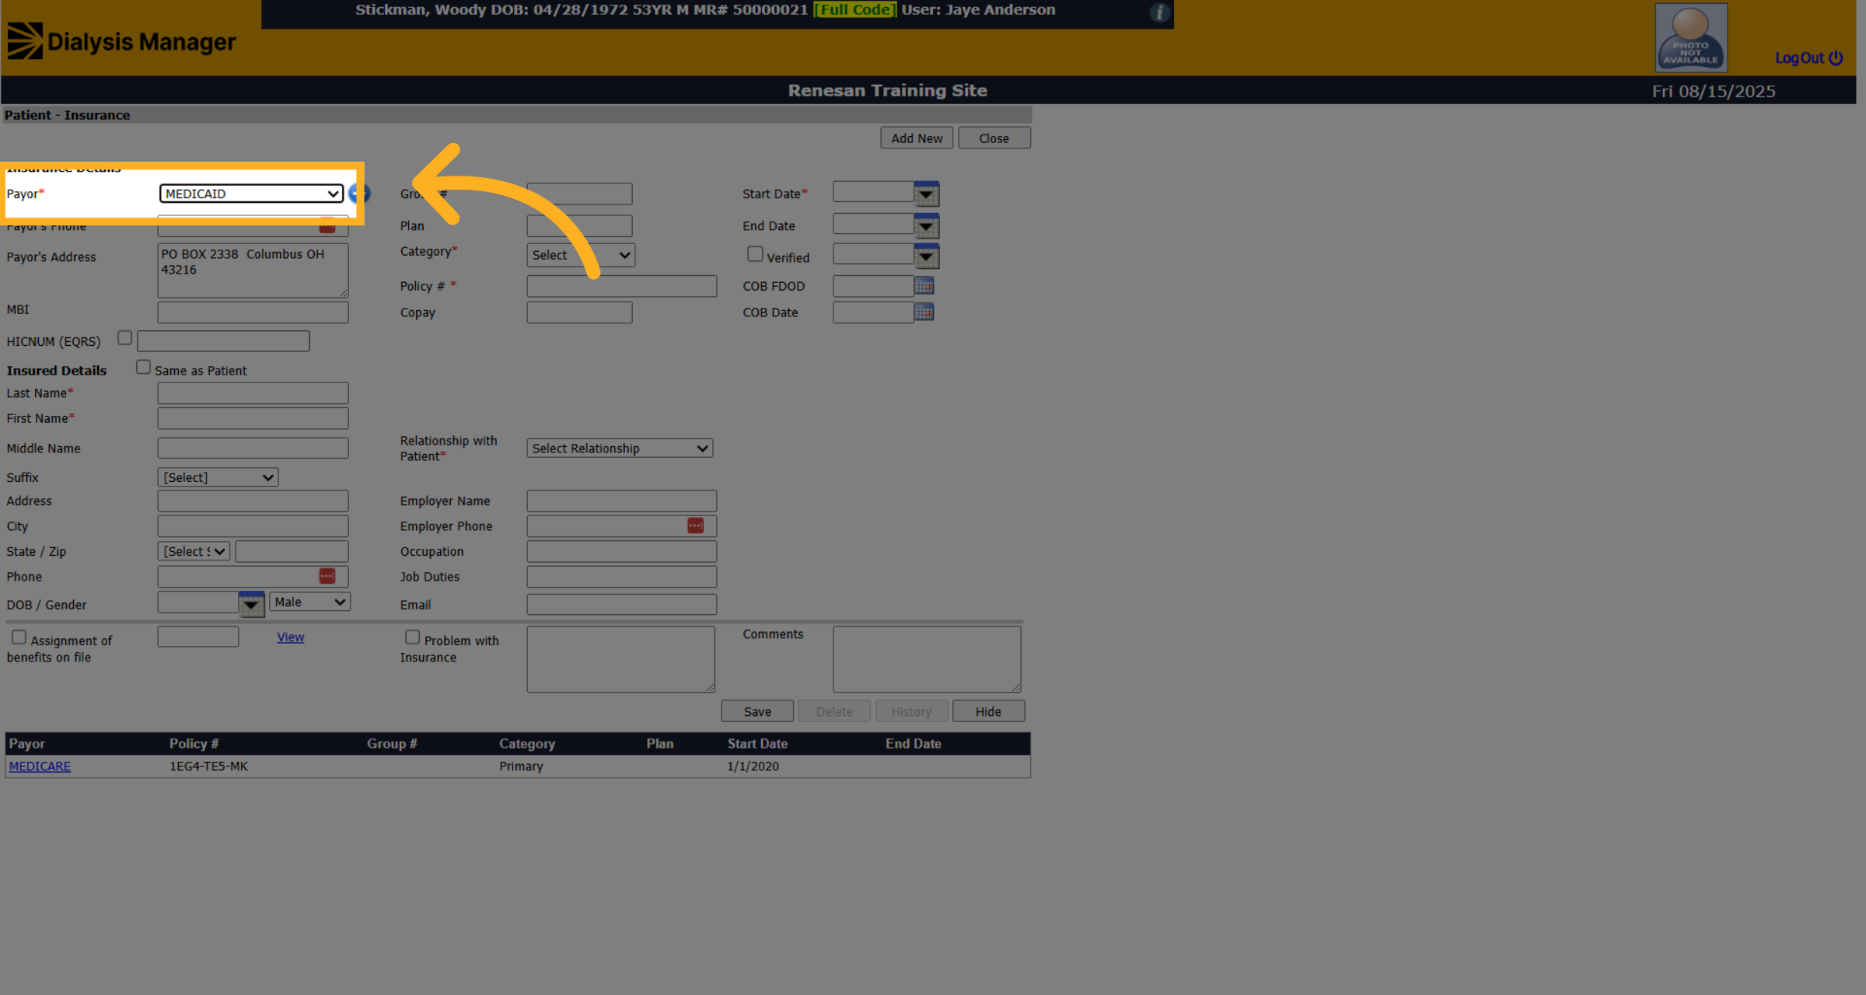Enable Problem with Insurance checkbox
Image resolution: width=1866 pixels, height=995 pixels.
[413, 637]
